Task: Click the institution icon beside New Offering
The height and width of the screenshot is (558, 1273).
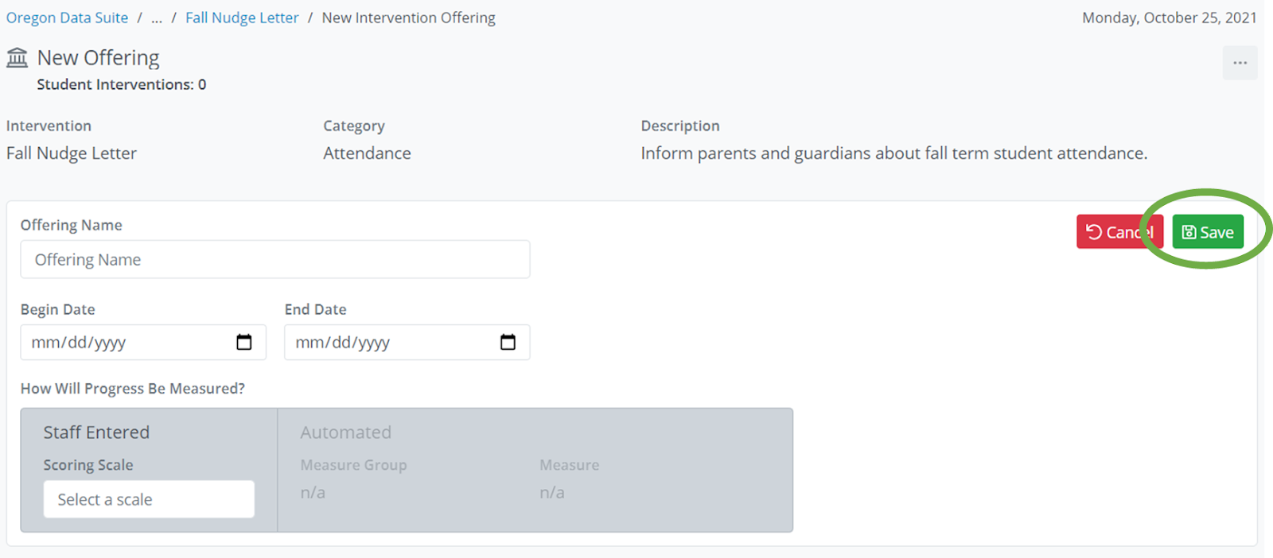Action: [x=17, y=58]
